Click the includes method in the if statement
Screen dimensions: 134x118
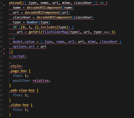pos(48,27)
